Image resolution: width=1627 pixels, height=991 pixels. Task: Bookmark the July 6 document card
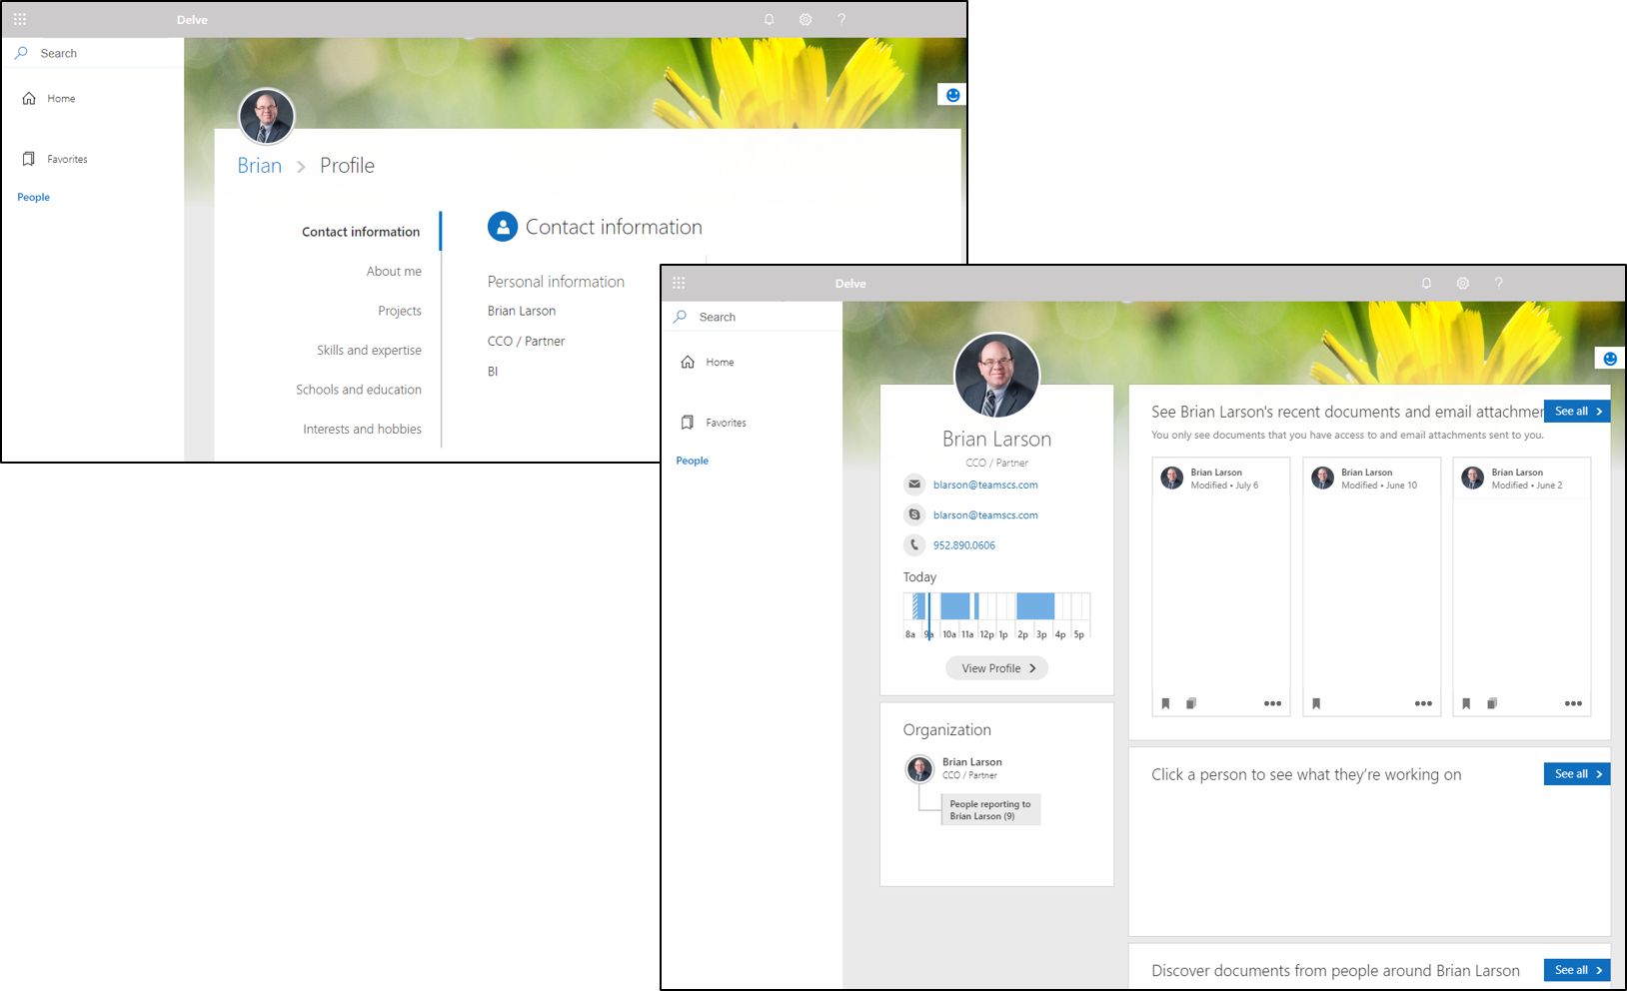(1165, 703)
